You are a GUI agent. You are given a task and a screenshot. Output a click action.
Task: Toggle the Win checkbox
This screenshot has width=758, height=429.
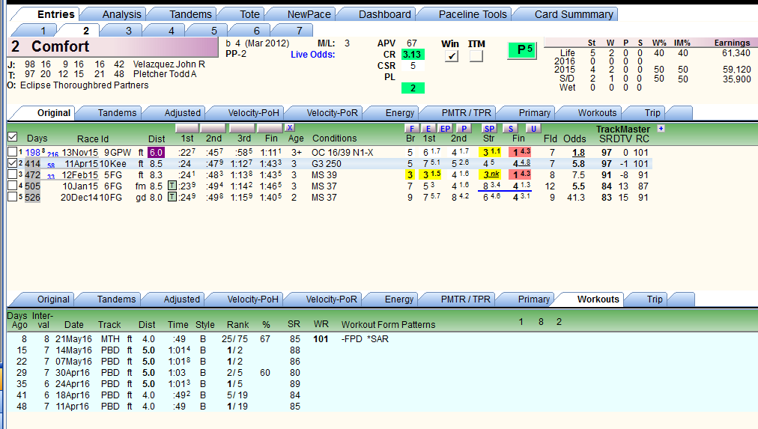[452, 56]
